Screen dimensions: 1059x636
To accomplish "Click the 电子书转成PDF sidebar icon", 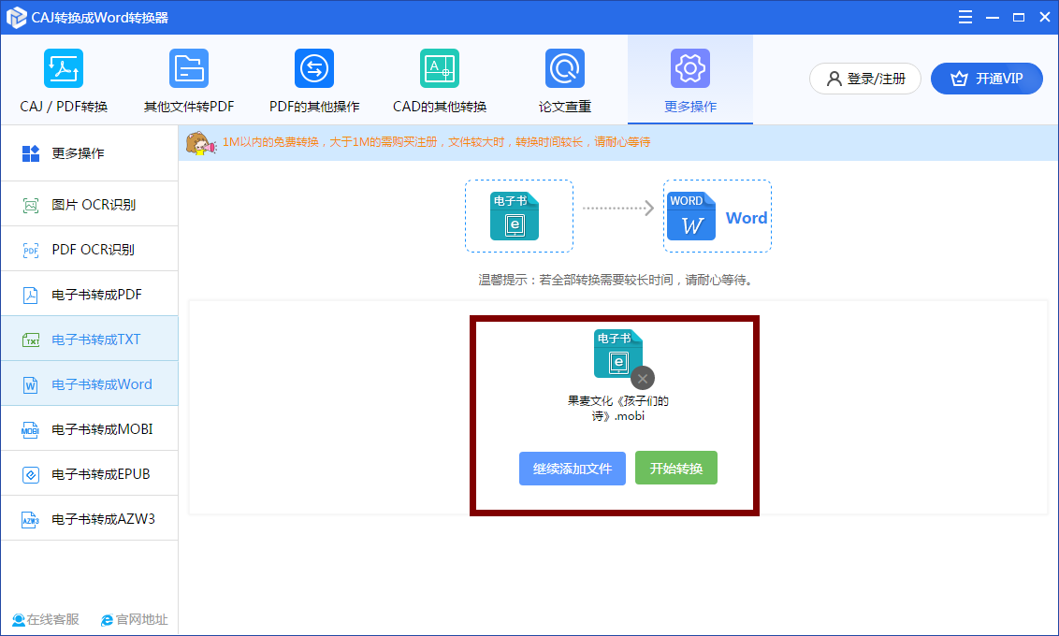I will point(30,295).
